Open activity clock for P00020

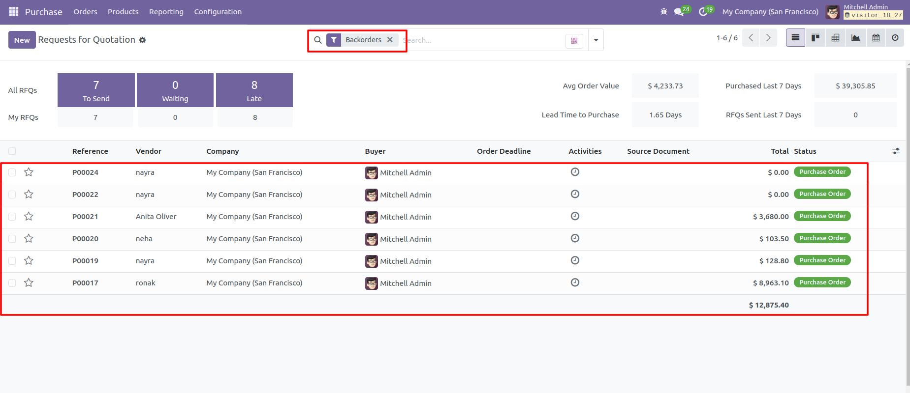click(575, 238)
